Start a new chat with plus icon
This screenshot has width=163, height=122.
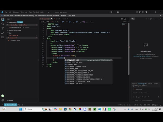pyautogui.click(x=146, y=19)
